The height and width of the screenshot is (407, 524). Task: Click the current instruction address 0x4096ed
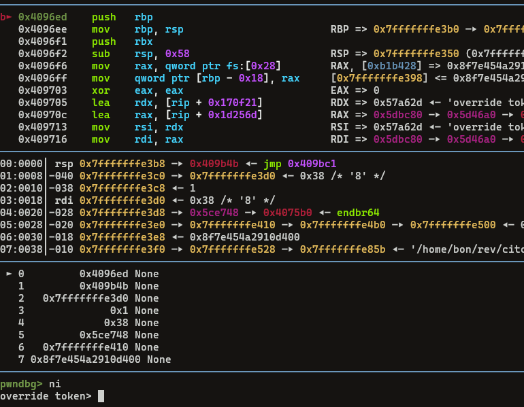(42, 17)
